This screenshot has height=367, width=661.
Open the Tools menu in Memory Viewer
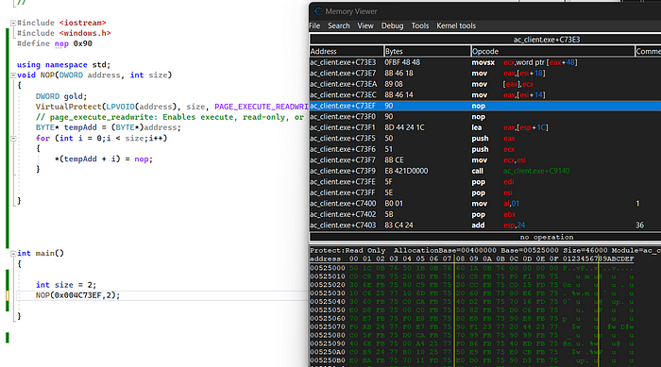tap(420, 25)
